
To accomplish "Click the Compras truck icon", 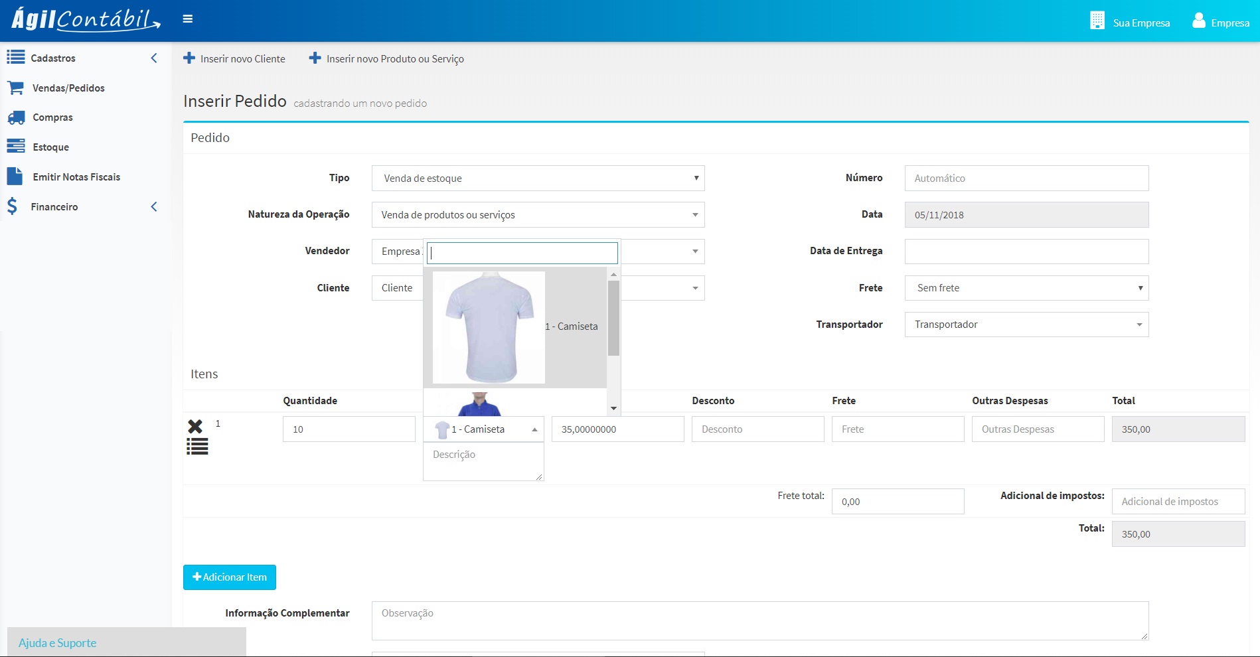I will tap(16, 117).
